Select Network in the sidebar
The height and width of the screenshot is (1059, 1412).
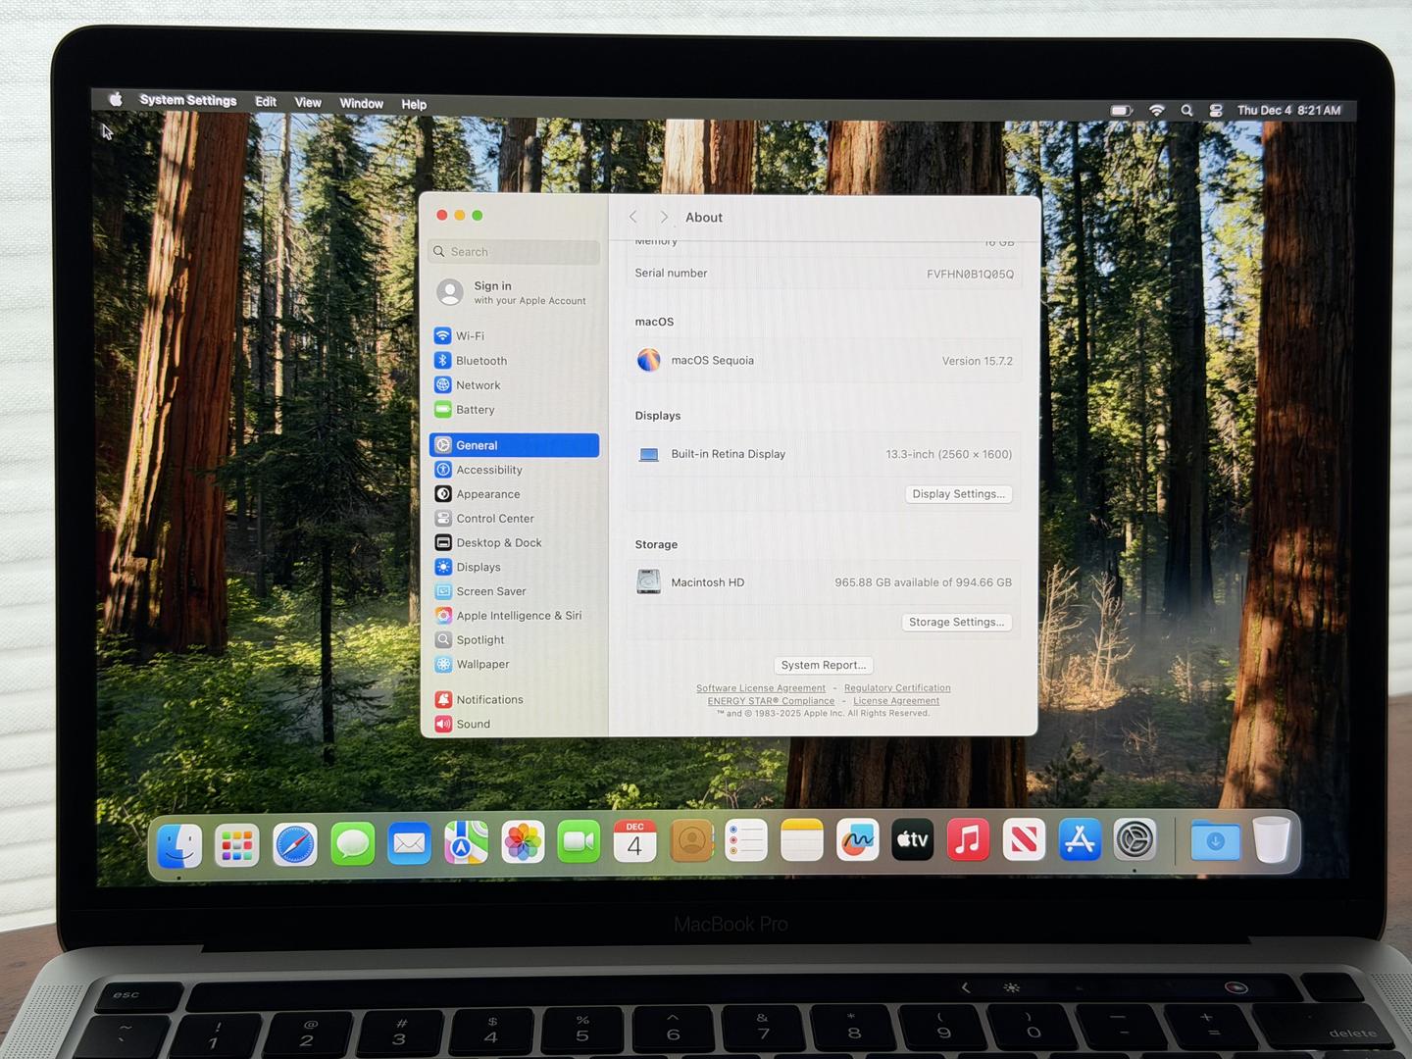coord(514,385)
